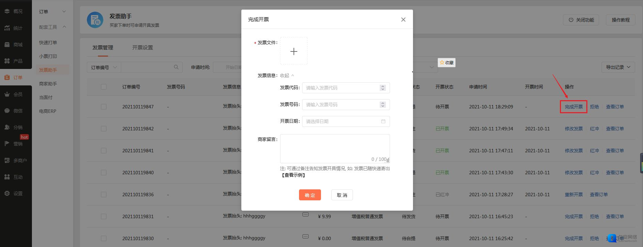Open the date picker calendar icon
Viewport: 643px width, 247px height.
coord(383,121)
